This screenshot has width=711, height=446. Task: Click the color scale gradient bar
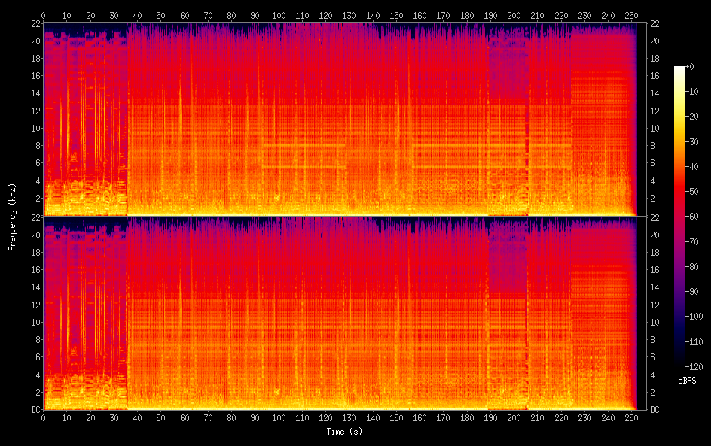click(679, 216)
